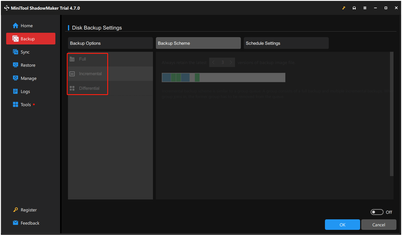Decrease retained versions with left arrow
402x236 pixels.
pos(214,62)
